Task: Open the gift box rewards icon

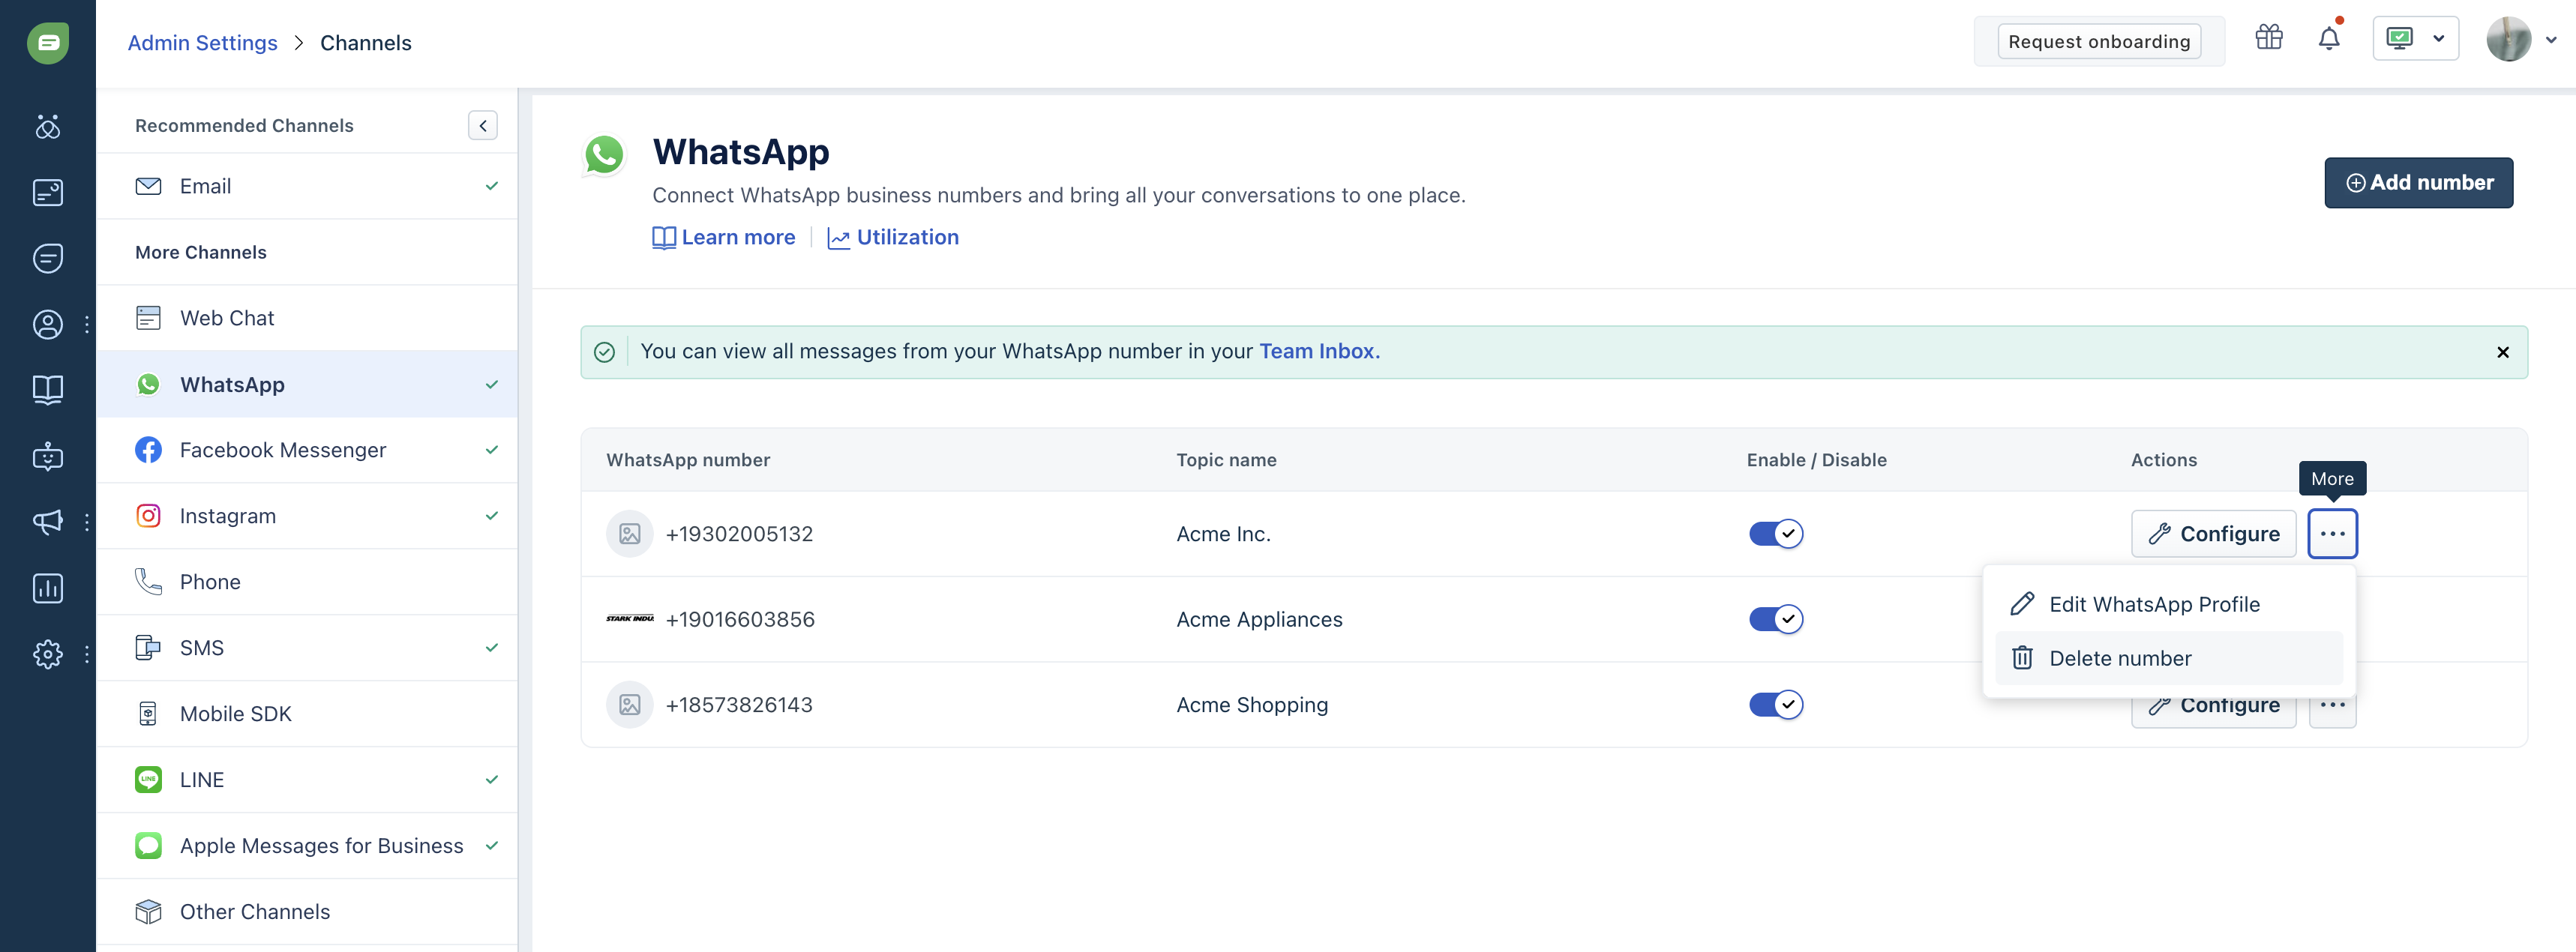Action: [x=2268, y=38]
